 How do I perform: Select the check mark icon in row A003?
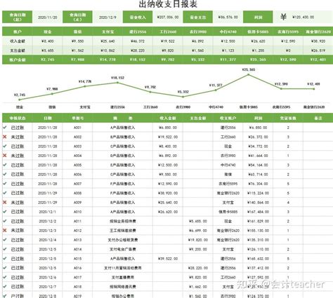(5, 146)
